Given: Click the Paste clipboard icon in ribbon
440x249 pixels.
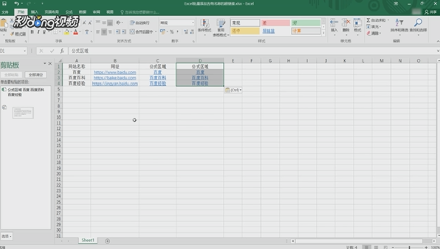Looking at the screenshot, I should click(x=4, y=24).
